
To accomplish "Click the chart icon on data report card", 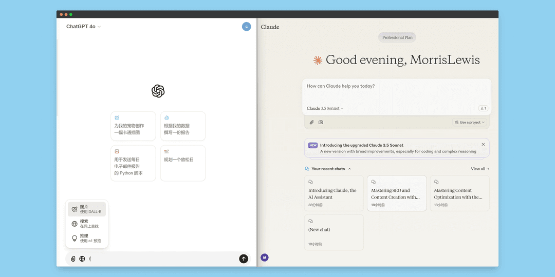I will tap(166, 117).
